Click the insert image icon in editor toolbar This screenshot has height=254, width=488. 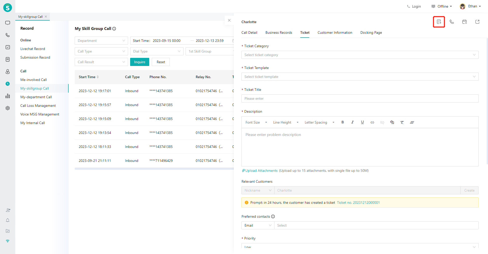coord(392,123)
